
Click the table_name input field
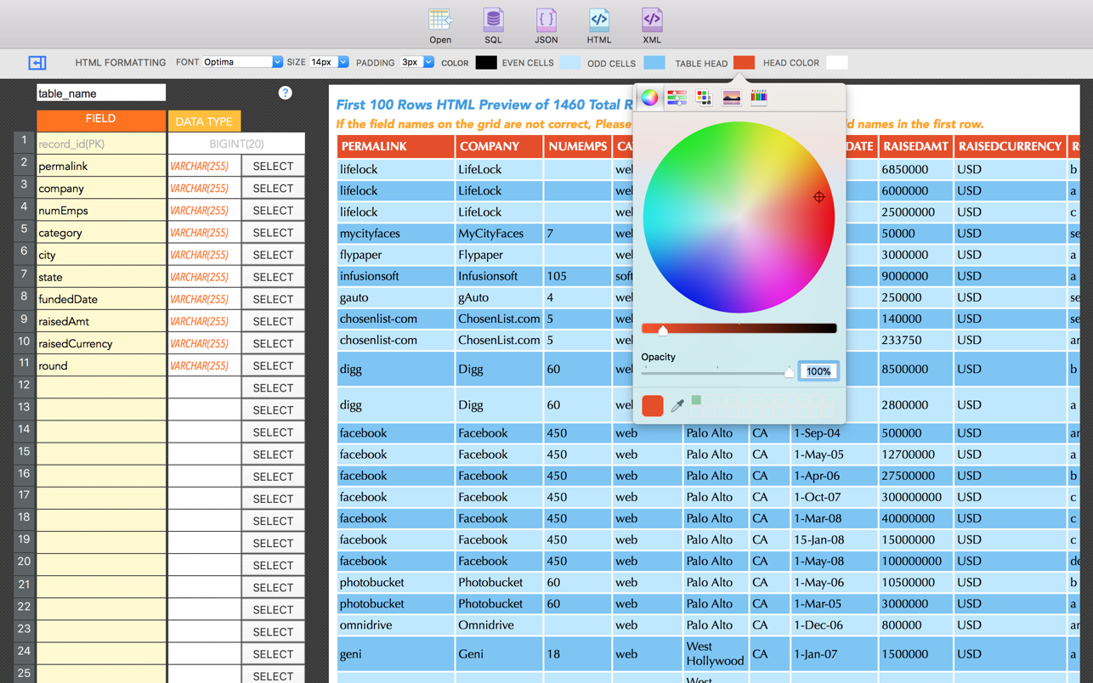click(x=101, y=93)
